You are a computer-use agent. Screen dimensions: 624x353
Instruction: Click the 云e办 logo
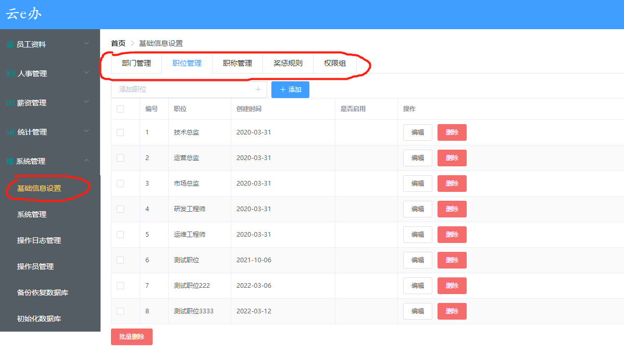[x=23, y=14]
